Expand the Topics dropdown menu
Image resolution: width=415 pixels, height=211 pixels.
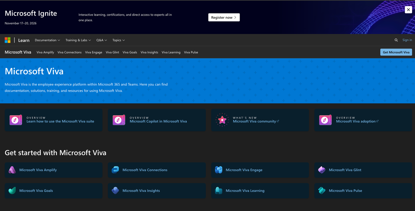coord(119,40)
